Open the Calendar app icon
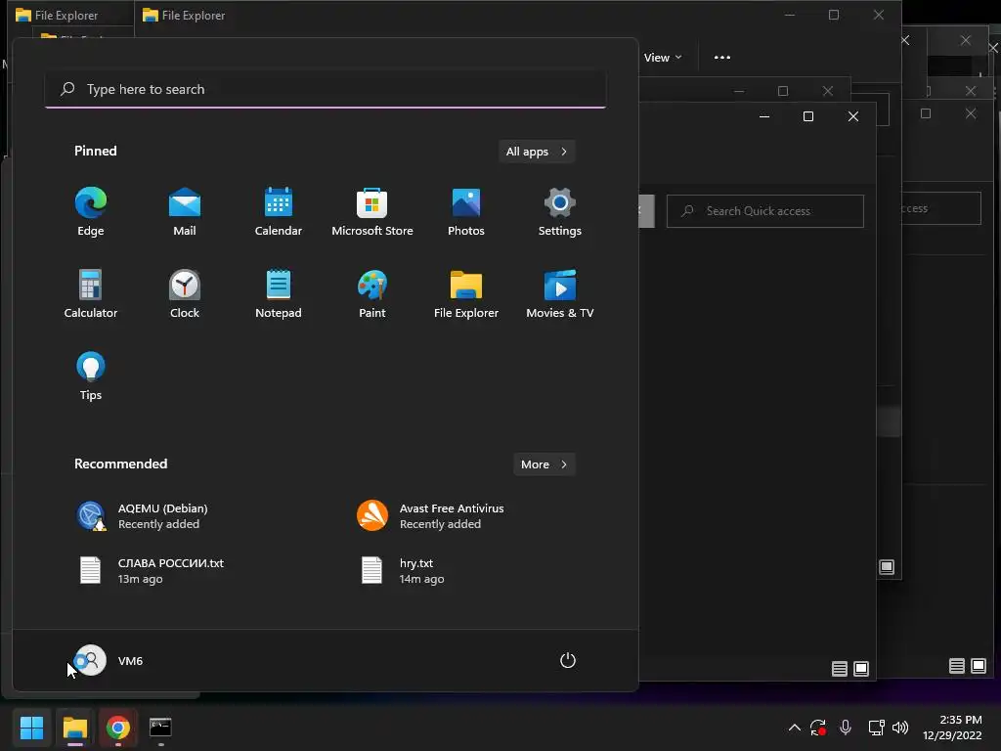 tap(279, 212)
